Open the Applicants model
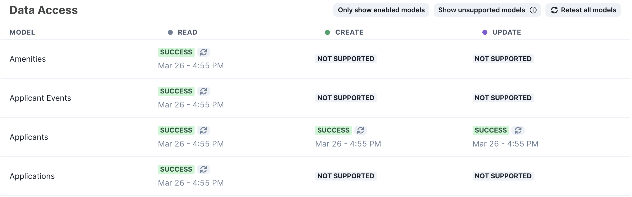Viewport: 632px width, 197px height. click(x=29, y=137)
